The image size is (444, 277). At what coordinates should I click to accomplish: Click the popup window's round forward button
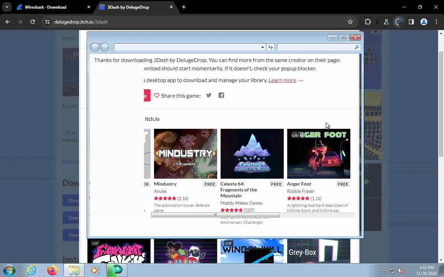[x=104, y=47]
